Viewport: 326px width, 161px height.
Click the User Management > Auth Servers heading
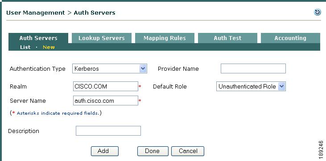click(61, 12)
